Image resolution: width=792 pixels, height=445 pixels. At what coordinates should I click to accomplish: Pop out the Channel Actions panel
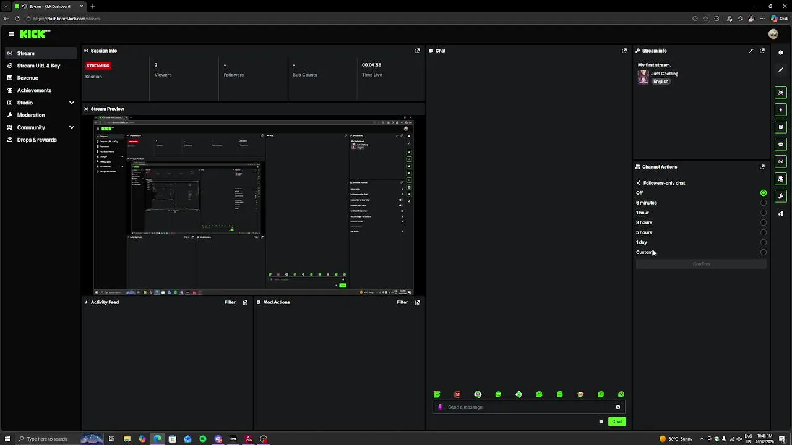pyautogui.click(x=762, y=167)
